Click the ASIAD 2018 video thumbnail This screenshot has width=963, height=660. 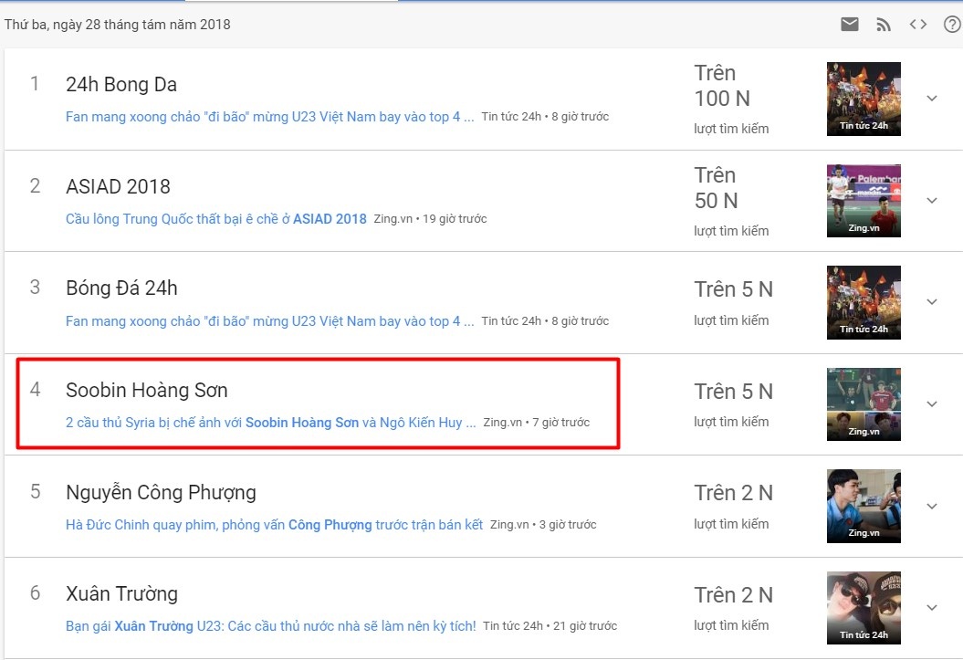(863, 200)
